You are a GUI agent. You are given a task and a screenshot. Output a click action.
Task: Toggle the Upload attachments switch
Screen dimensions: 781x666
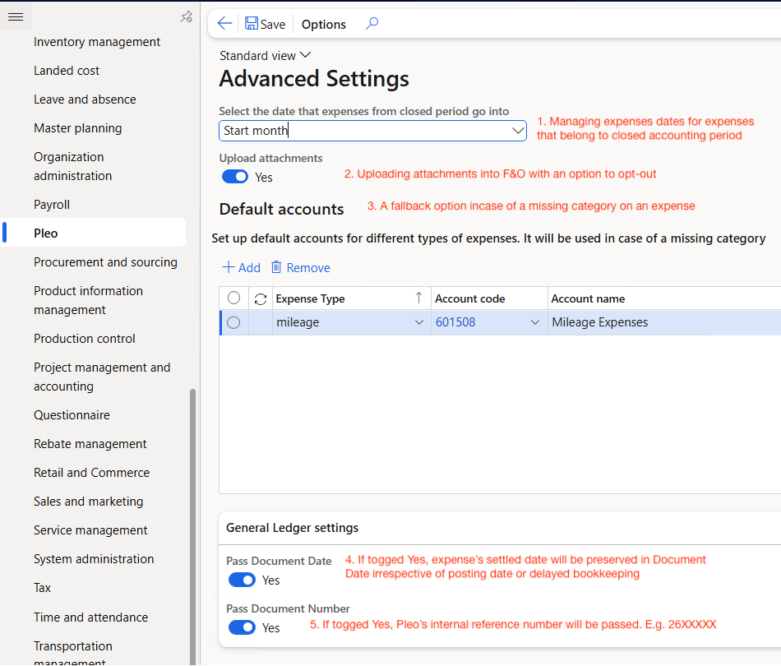tap(235, 177)
